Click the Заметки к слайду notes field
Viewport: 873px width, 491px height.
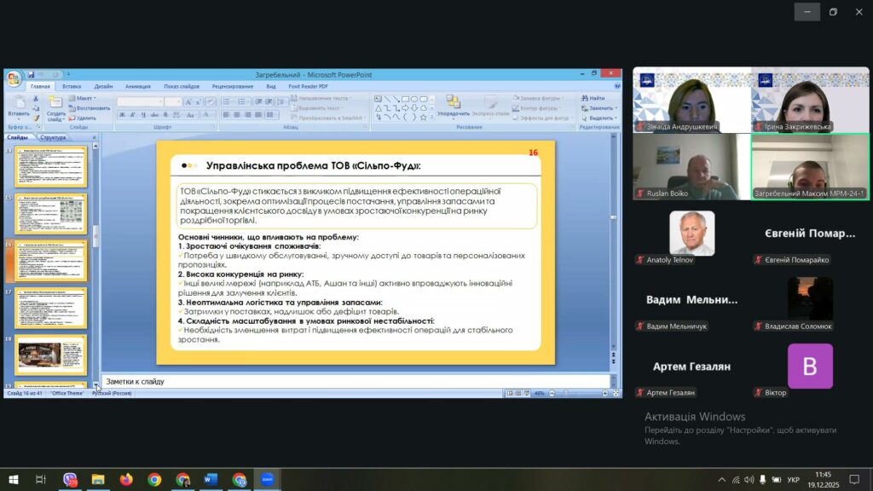(x=341, y=381)
